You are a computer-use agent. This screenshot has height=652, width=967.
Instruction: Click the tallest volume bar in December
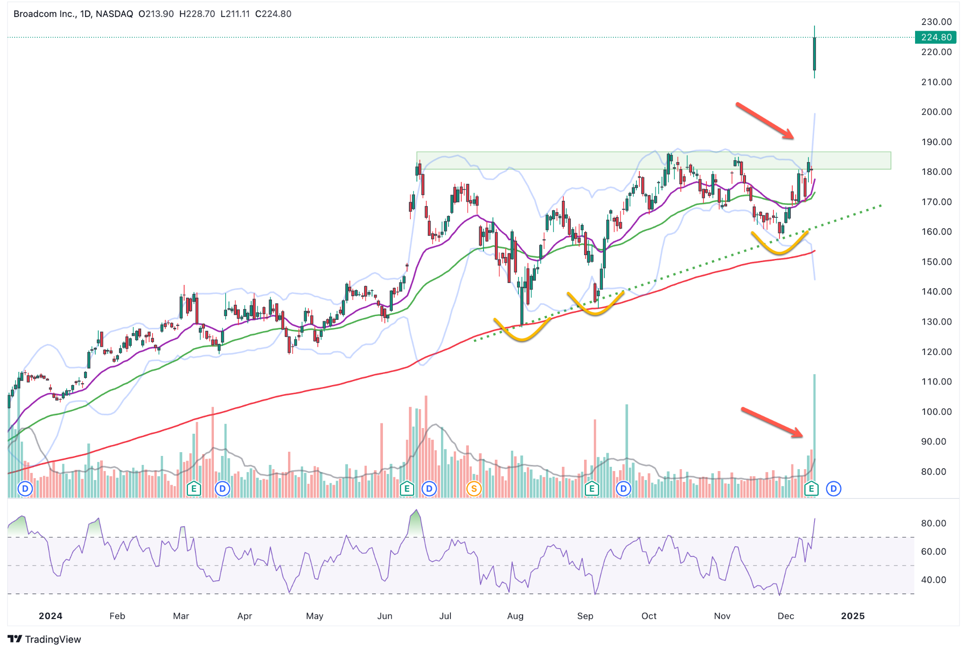[814, 436]
